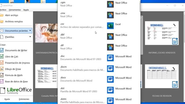Click the Documento de Writer icon

click(2, 50)
